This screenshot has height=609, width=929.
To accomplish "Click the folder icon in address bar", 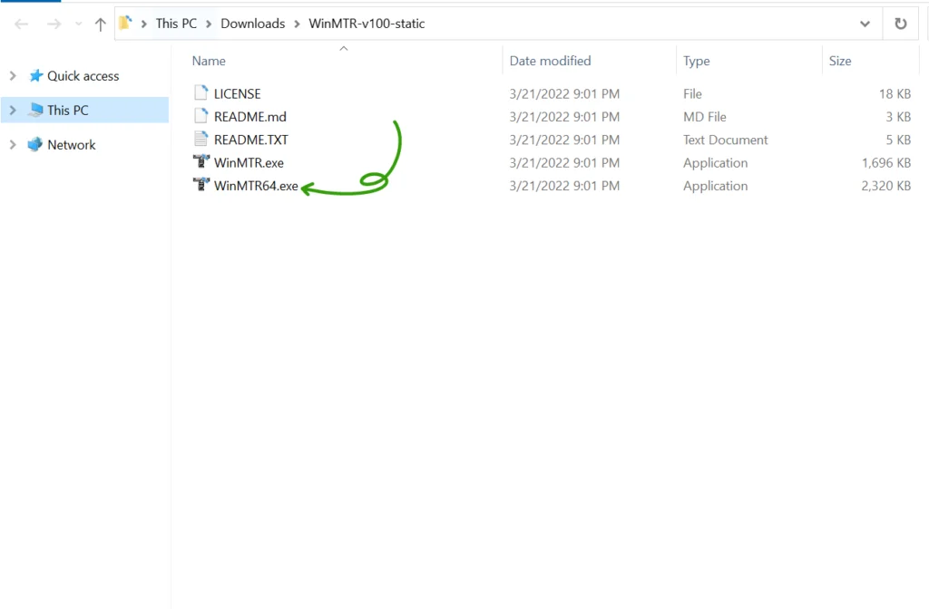I will click(125, 23).
